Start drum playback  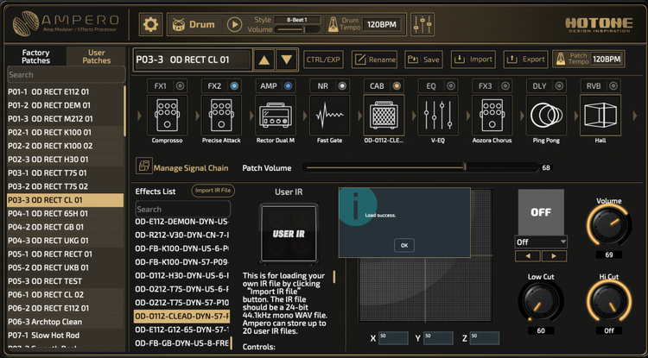click(234, 24)
